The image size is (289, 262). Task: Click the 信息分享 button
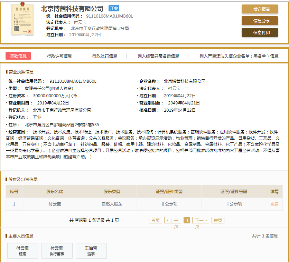pyautogui.click(x=259, y=21)
